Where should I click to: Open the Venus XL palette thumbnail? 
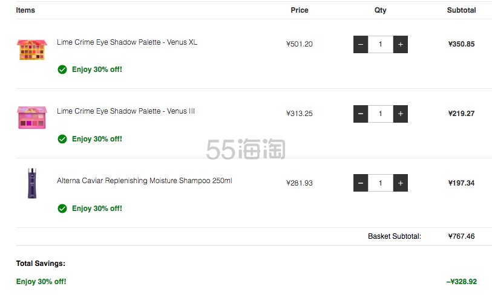pos(32,50)
